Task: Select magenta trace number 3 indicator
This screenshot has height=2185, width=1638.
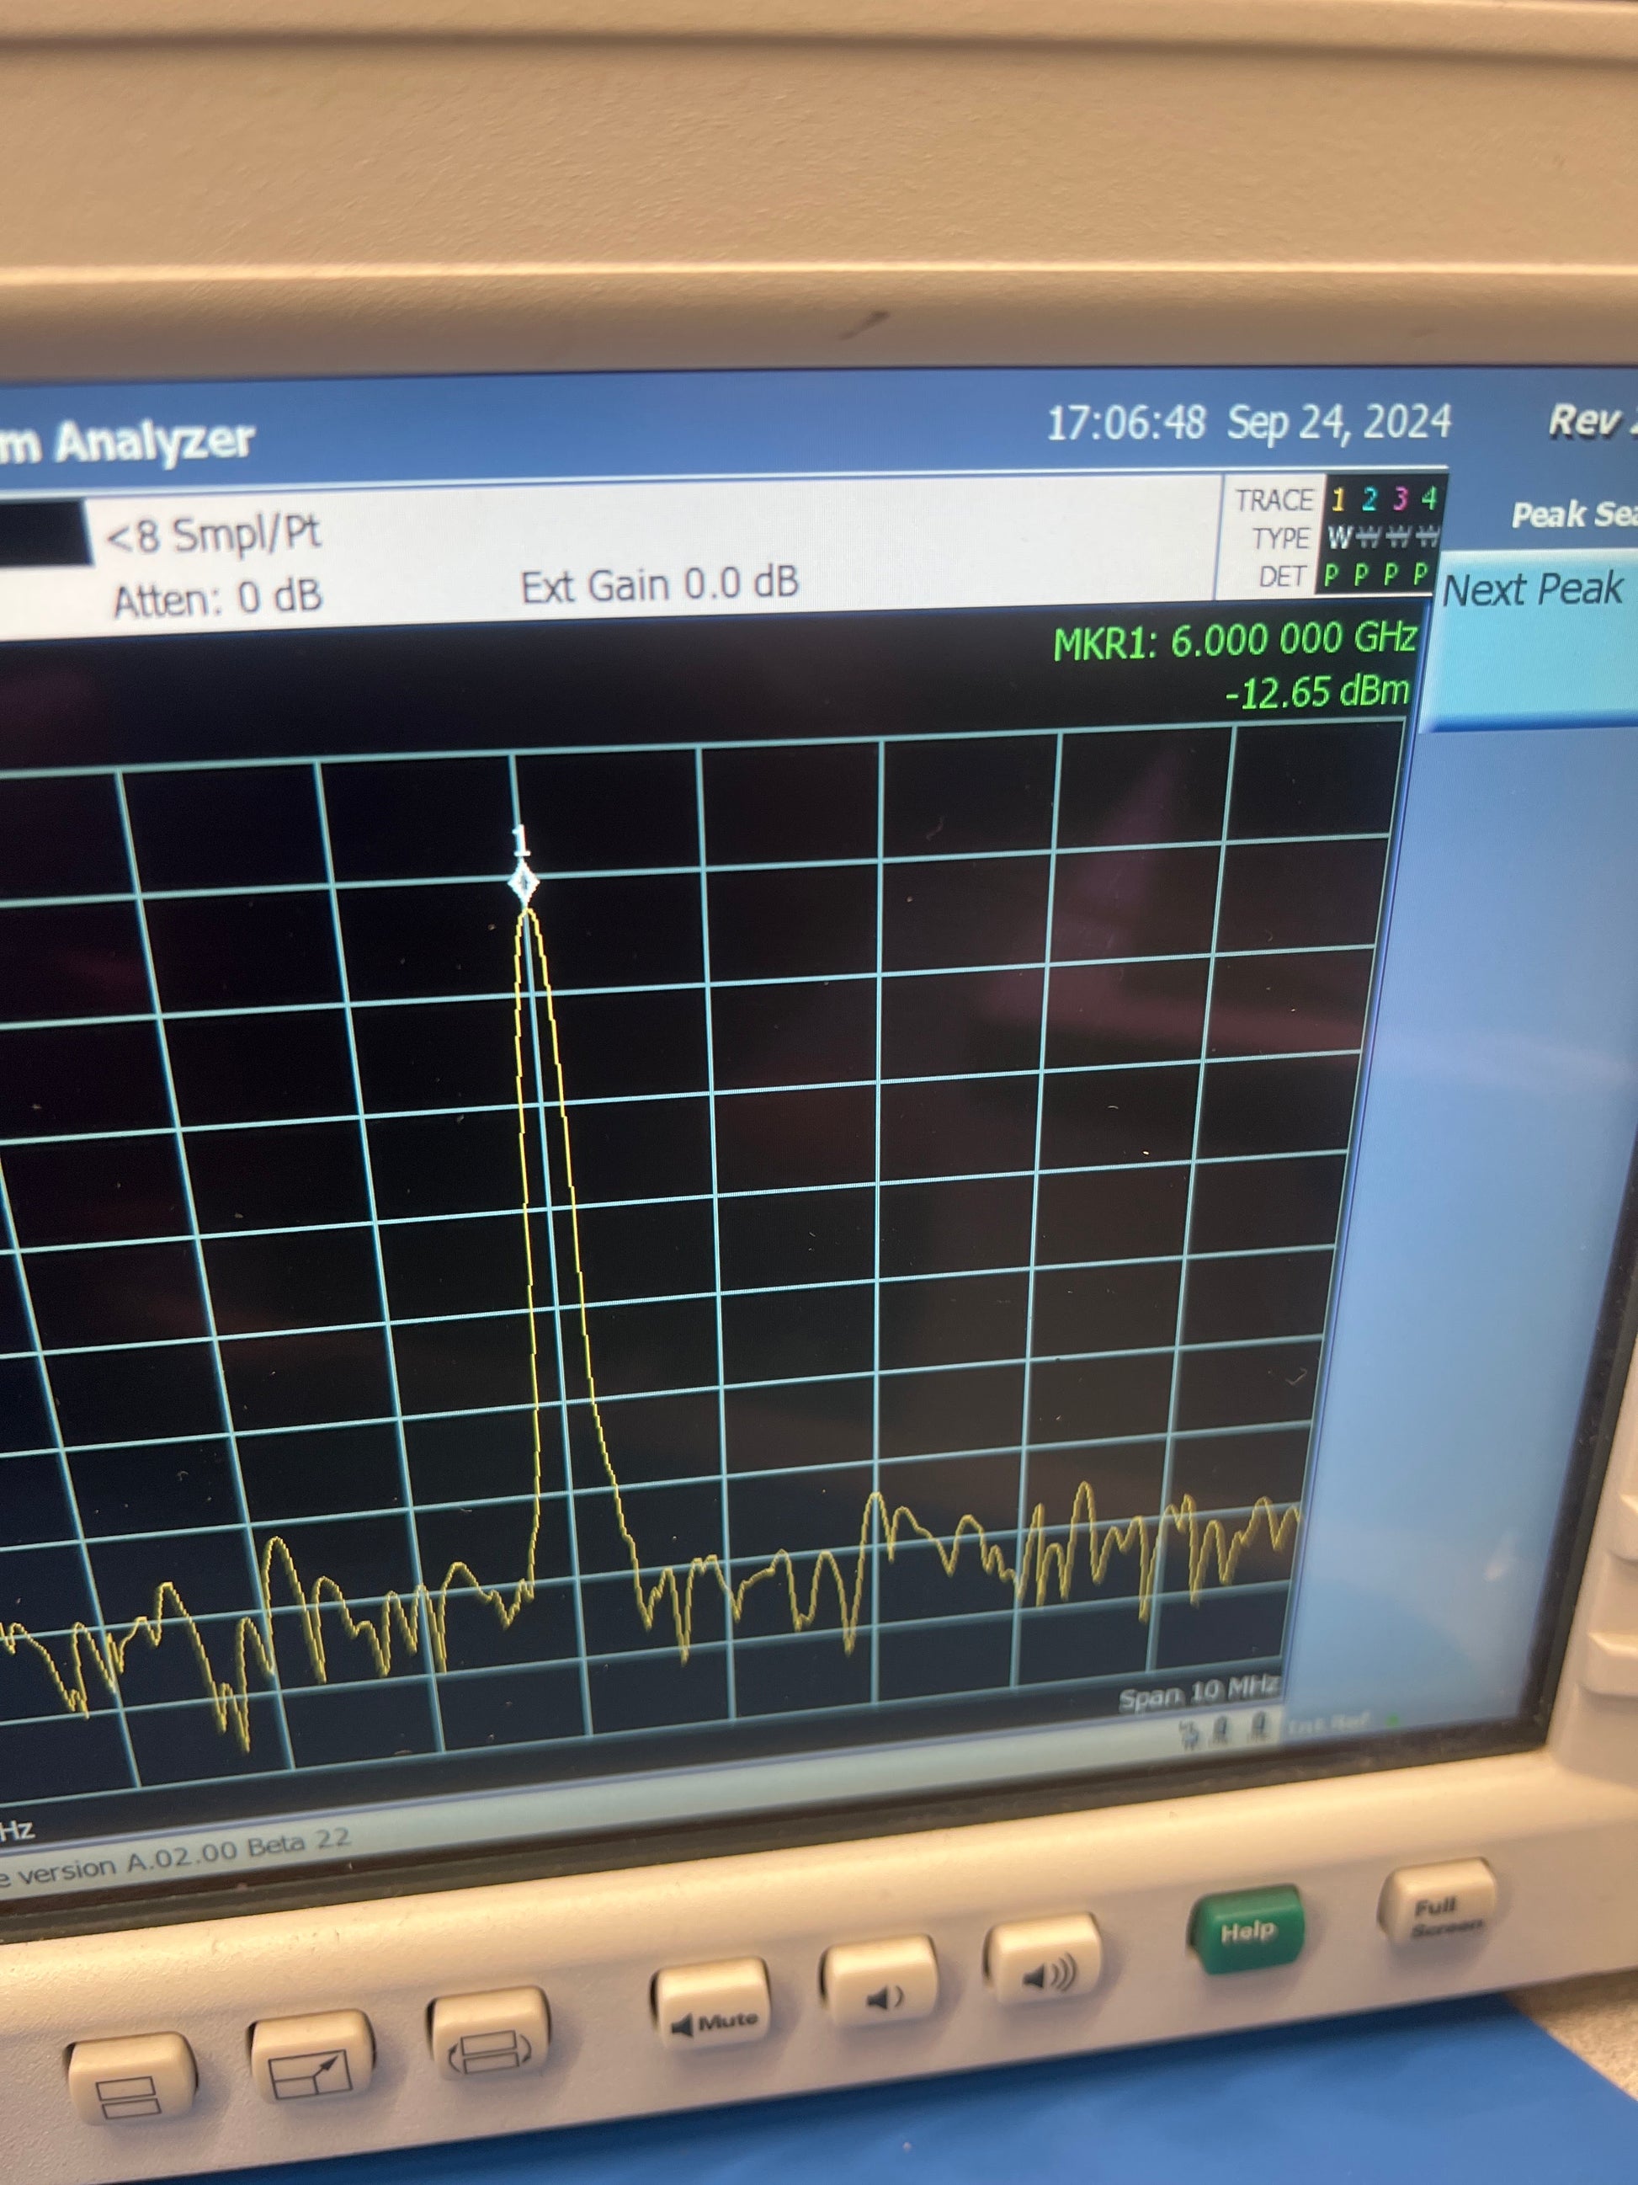Action: pyautogui.click(x=1399, y=498)
